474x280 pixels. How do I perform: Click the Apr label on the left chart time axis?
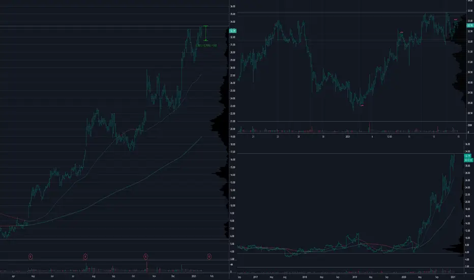13,276
